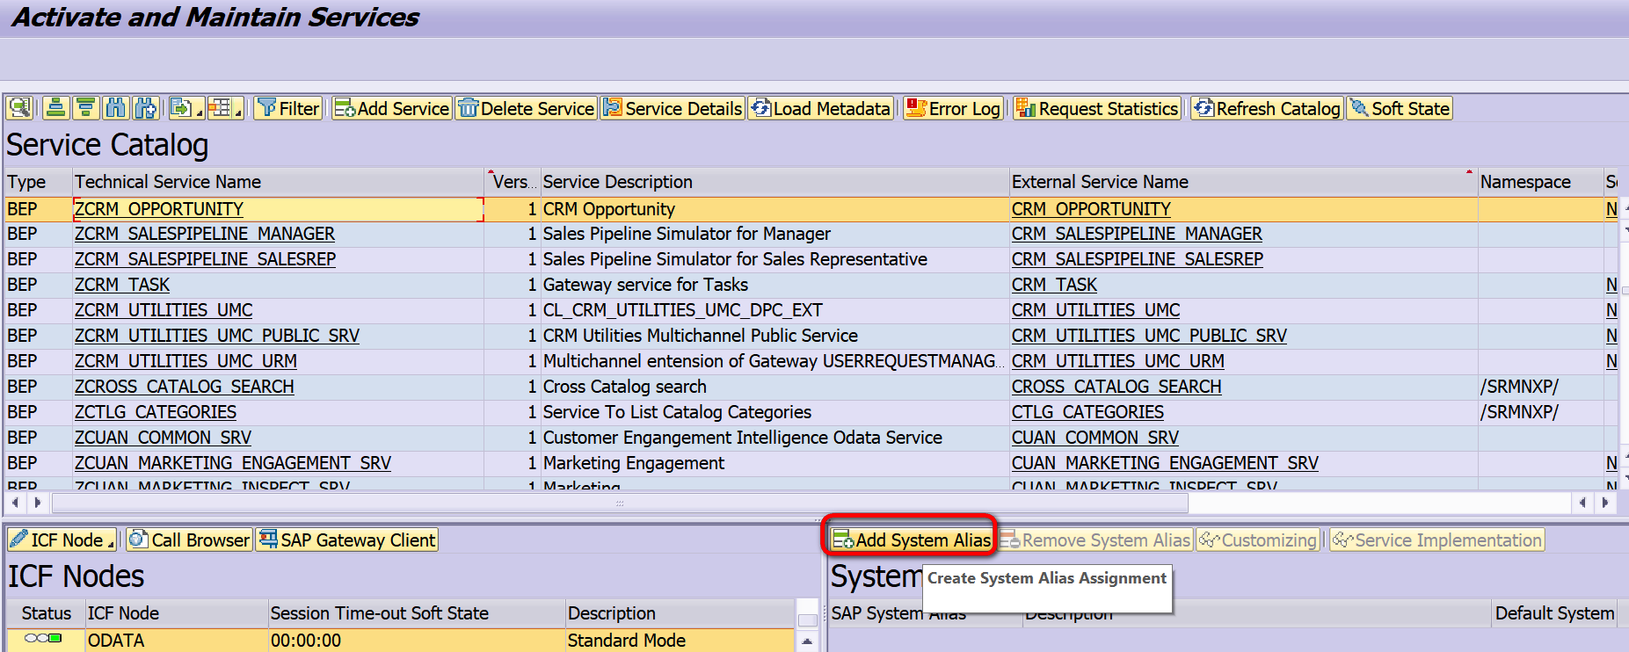The image size is (1629, 652).
Task: Click Refresh Catalog
Action: point(1267,108)
